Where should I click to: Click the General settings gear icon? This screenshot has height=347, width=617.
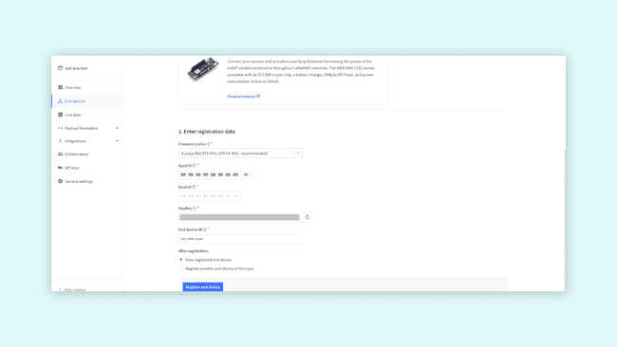click(x=60, y=181)
